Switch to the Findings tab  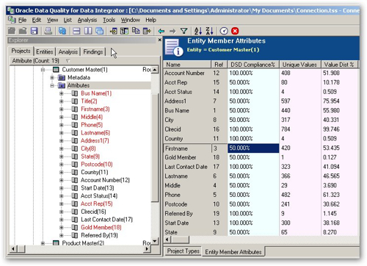point(93,51)
